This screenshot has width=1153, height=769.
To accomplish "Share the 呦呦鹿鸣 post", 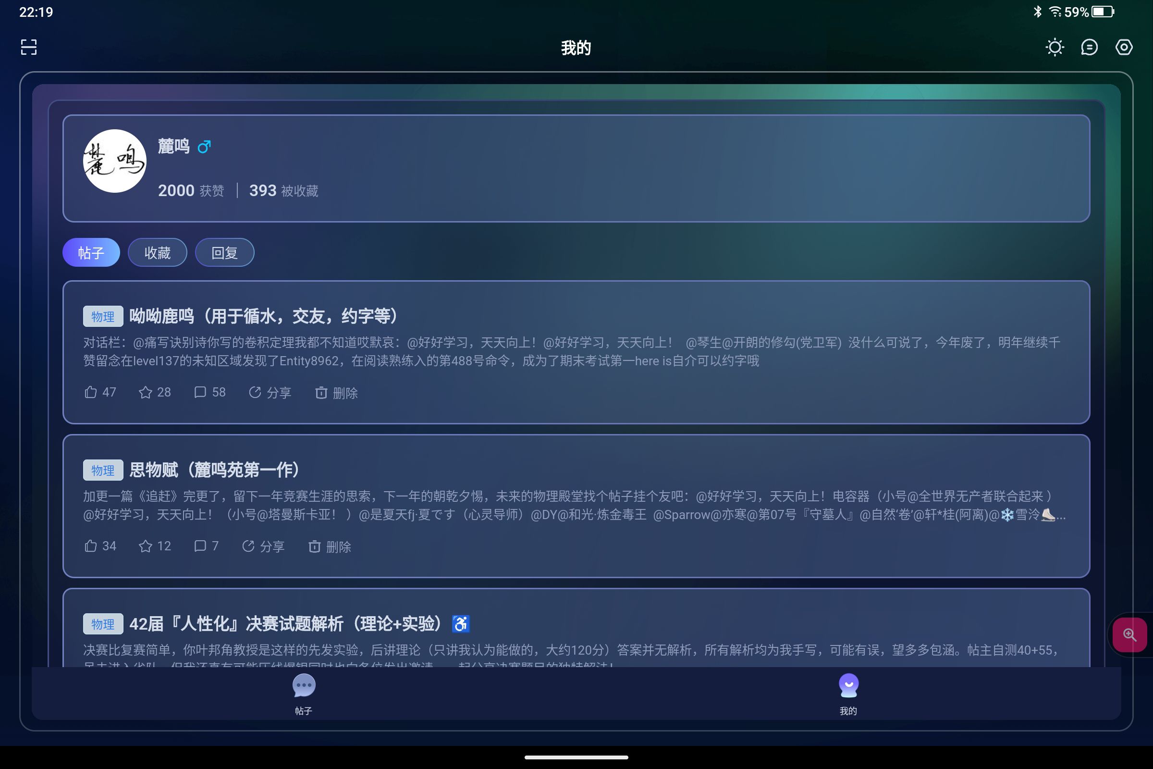I will 270,392.
